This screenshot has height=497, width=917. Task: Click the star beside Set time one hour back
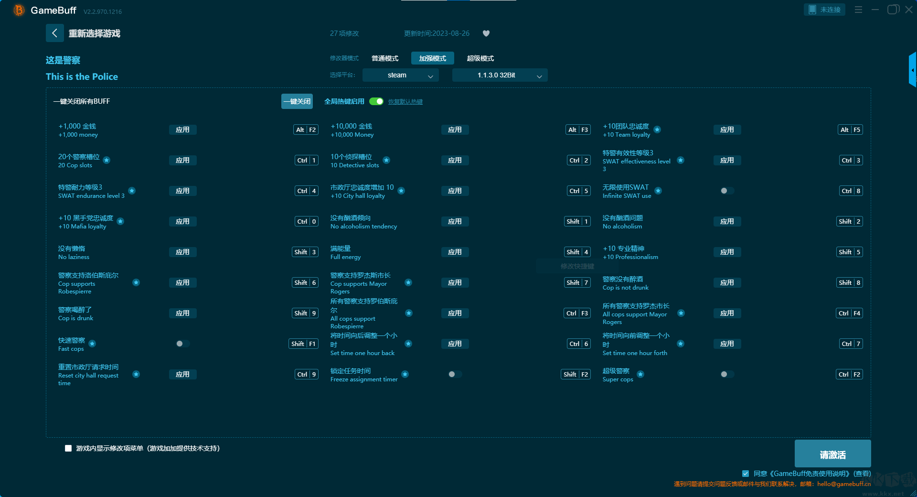408,344
